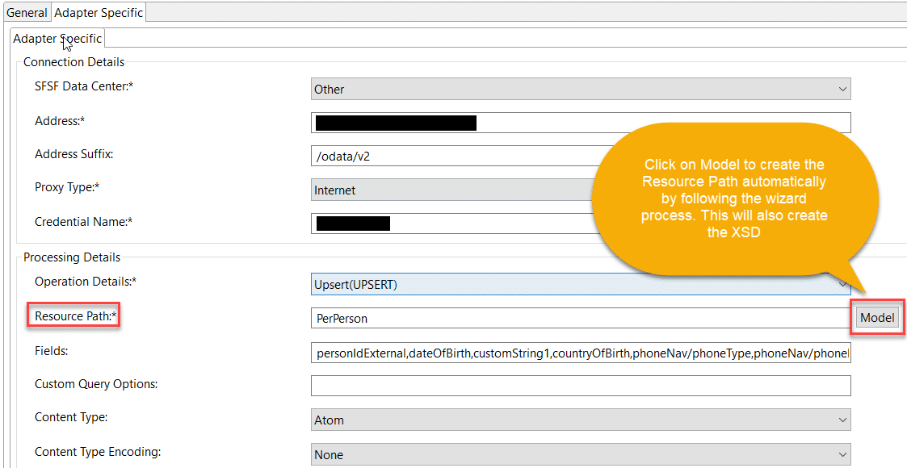Viewport: 907px width, 468px height.
Task: Select the Adapter Specific tab beside General
Action: [99, 12]
